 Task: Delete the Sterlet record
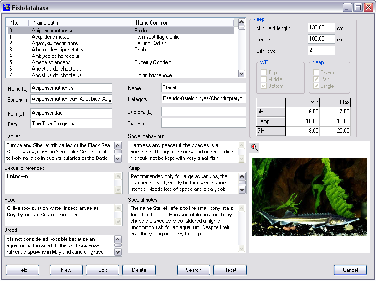click(x=139, y=270)
